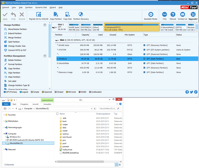Click the Explorer horizontal scrollbar

(x=80, y=162)
